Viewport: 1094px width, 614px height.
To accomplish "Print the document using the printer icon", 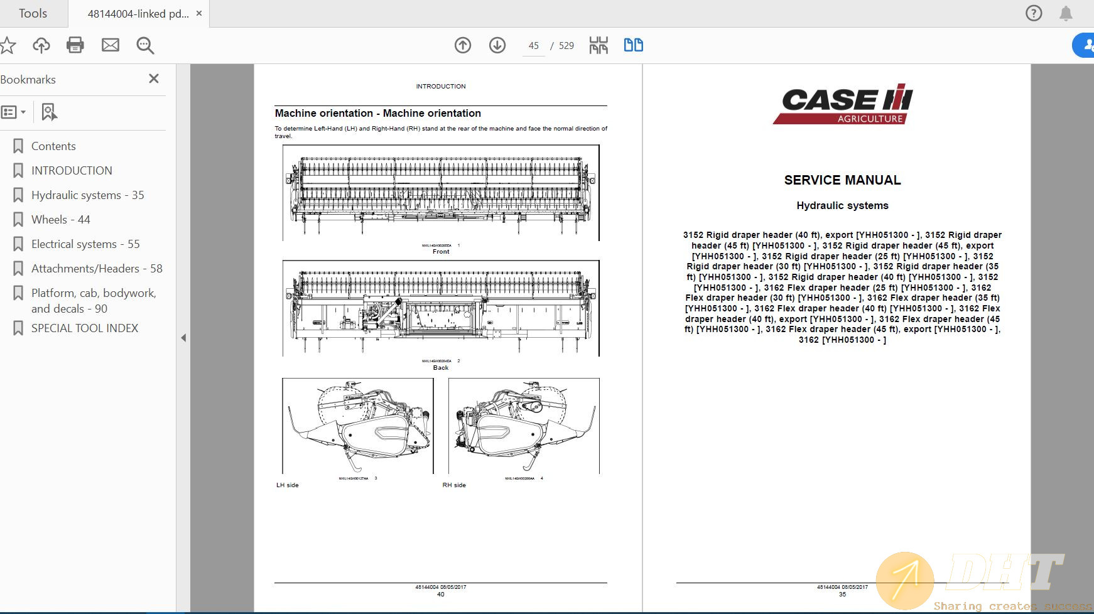I will [75, 45].
